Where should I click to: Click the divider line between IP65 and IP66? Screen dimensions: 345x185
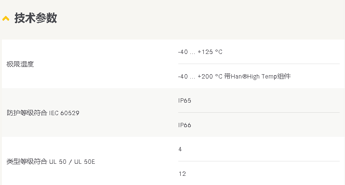259,112
